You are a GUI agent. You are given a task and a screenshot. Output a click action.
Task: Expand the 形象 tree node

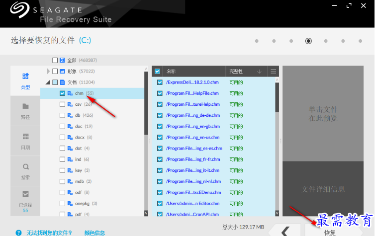pos(48,71)
